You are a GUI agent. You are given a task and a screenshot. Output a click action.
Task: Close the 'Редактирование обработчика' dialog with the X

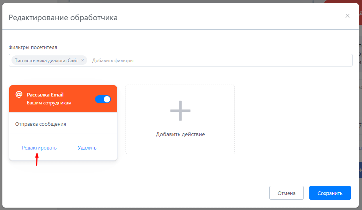[x=347, y=16]
